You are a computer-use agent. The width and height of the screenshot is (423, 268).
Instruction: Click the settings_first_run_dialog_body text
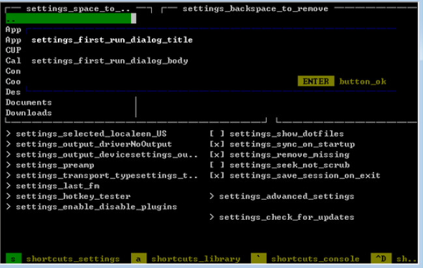109,61
